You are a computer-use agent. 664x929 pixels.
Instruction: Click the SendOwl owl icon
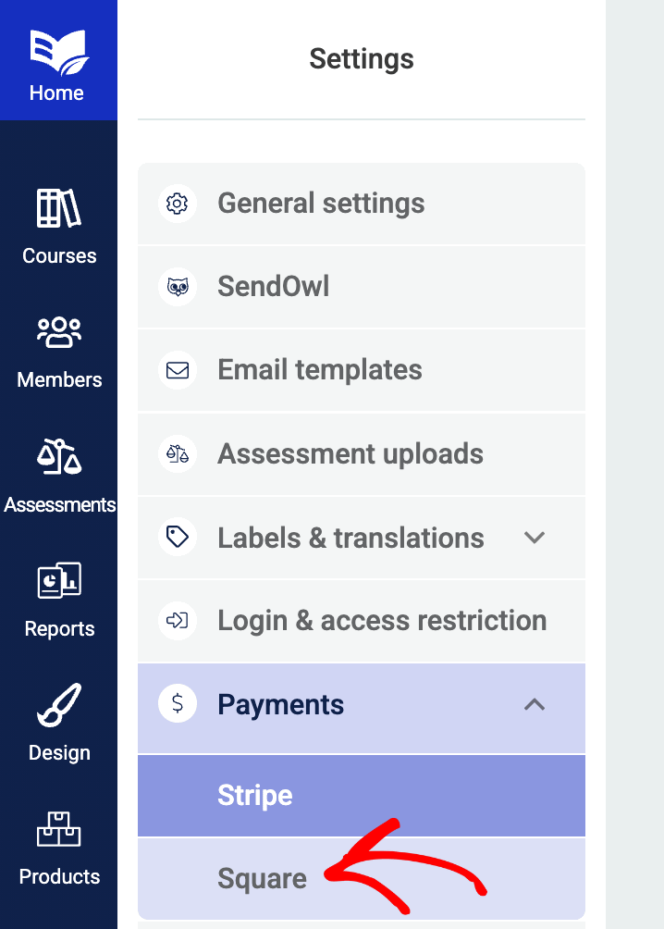[177, 287]
